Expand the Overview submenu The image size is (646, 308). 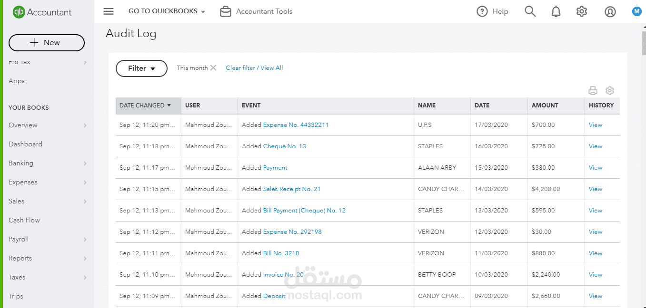point(85,125)
